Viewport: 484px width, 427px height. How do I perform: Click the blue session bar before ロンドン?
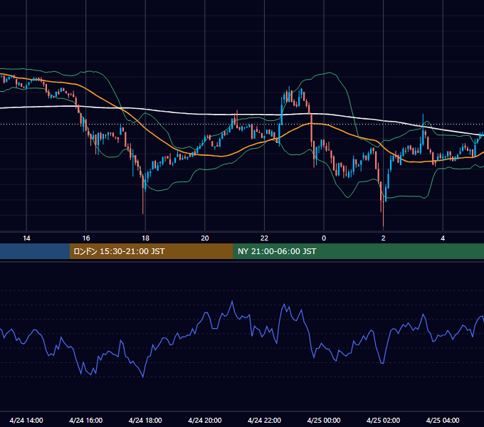pyautogui.click(x=35, y=251)
